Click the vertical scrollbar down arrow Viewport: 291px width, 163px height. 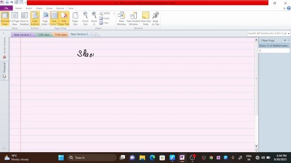(256, 146)
